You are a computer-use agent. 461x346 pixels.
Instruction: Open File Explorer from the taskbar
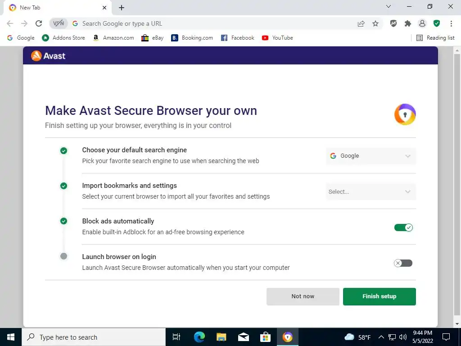(x=221, y=337)
